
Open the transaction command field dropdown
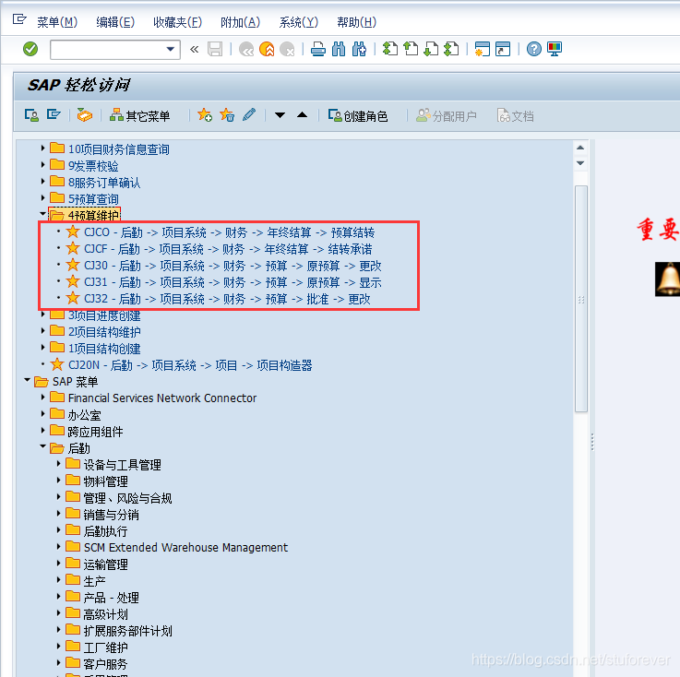tap(171, 49)
